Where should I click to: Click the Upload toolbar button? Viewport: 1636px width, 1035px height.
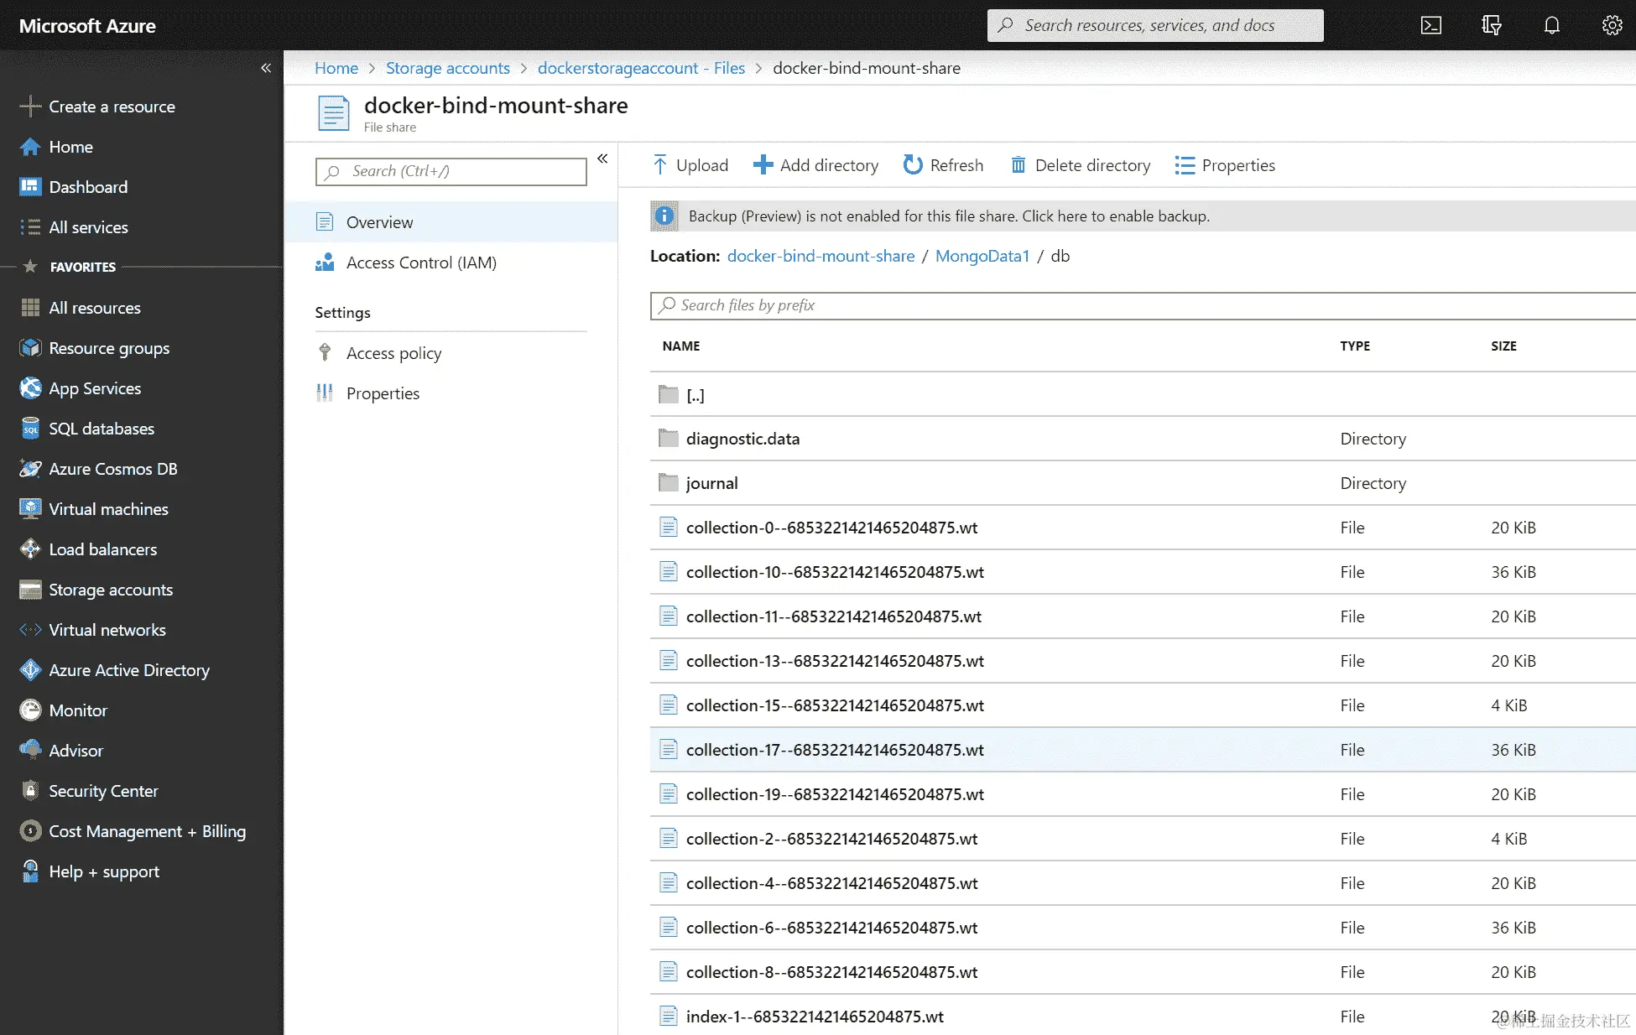pyautogui.click(x=690, y=165)
